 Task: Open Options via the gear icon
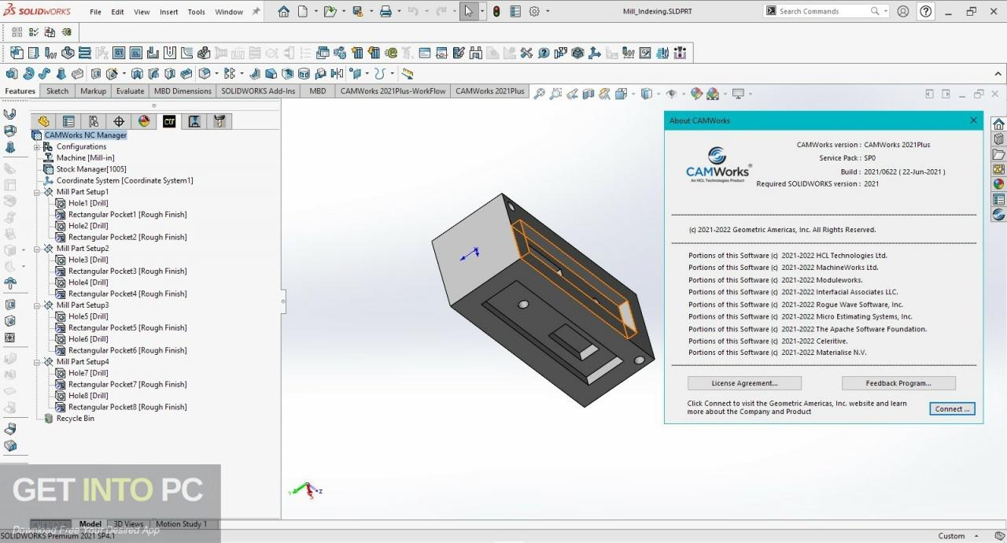point(534,12)
